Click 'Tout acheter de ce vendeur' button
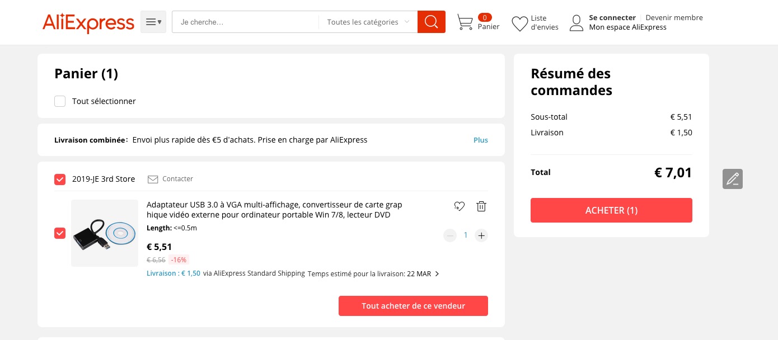 [413, 306]
